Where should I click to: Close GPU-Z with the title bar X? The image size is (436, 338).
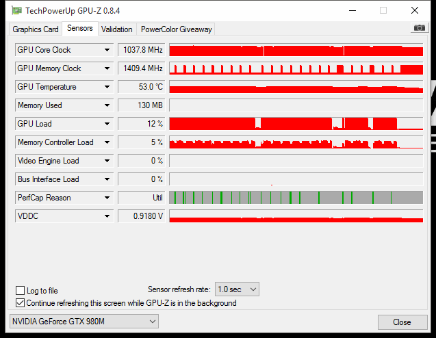(415, 11)
